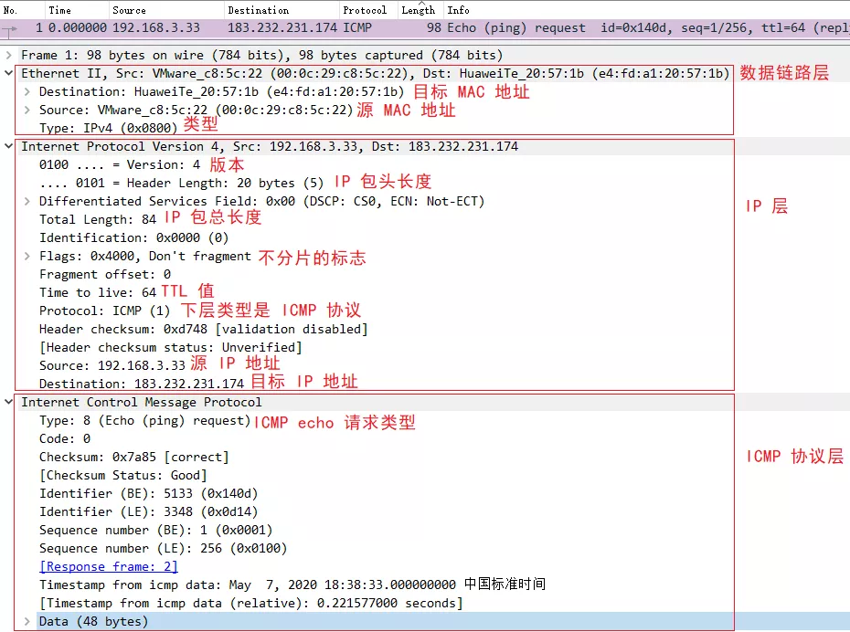Sort packets by Time column header
Screen dimensions: 850x632
(77, 10)
